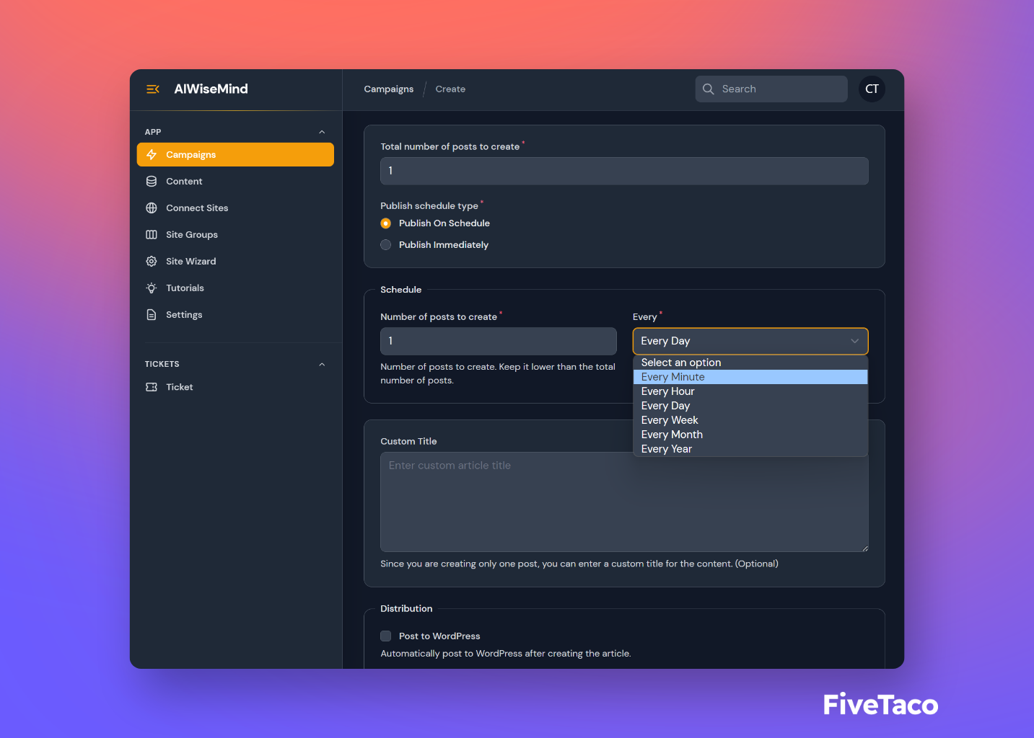Choose Every Month from the dropdown list
Image resolution: width=1034 pixels, height=738 pixels.
[x=750, y=435]
